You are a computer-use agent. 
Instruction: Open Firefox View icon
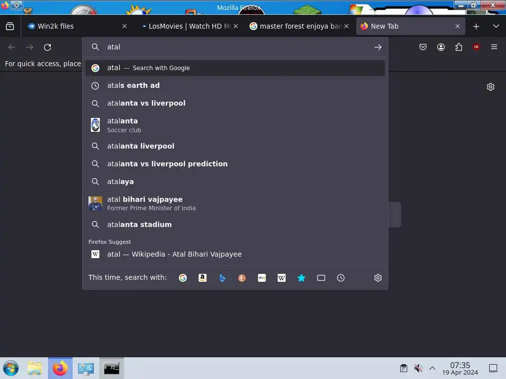pos(10,26)
